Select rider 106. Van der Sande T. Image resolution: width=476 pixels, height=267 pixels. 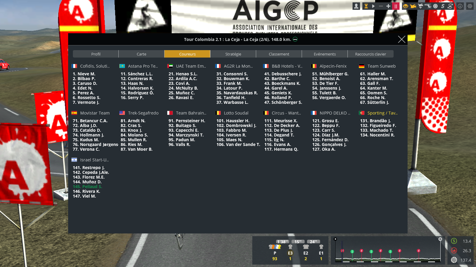coord(238,144)
